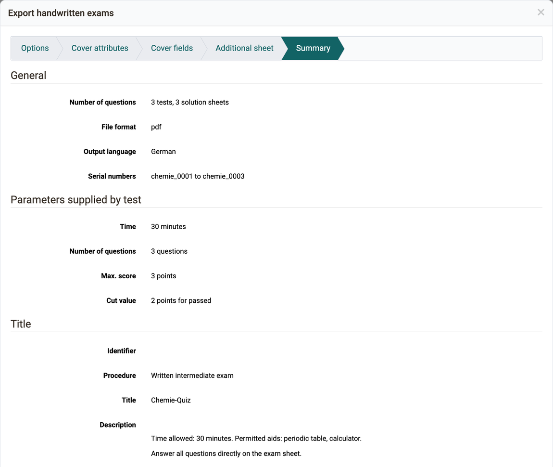The height and width of the screenshot is (467, 553).
Task: Click the '3 points' max score value
Action: pyautogui.click(x=163, y=276)
